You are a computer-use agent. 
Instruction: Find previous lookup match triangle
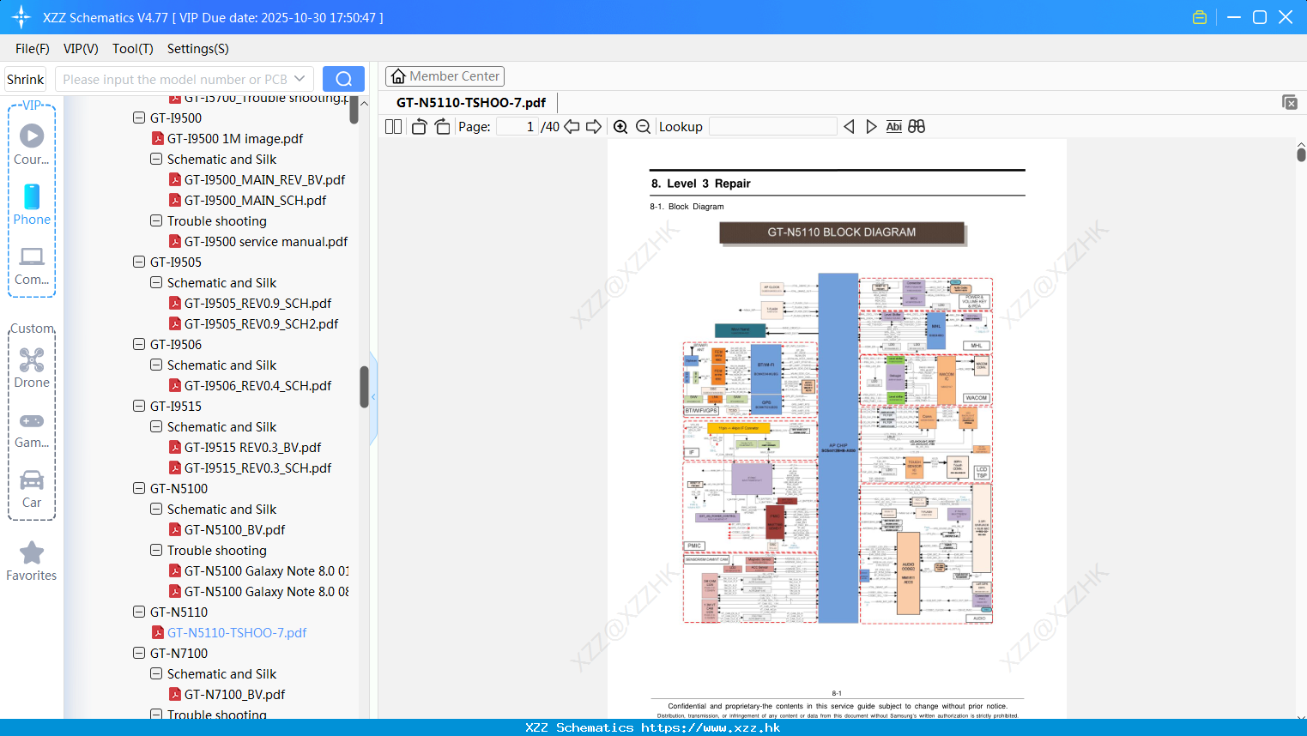tap(849, 127)
